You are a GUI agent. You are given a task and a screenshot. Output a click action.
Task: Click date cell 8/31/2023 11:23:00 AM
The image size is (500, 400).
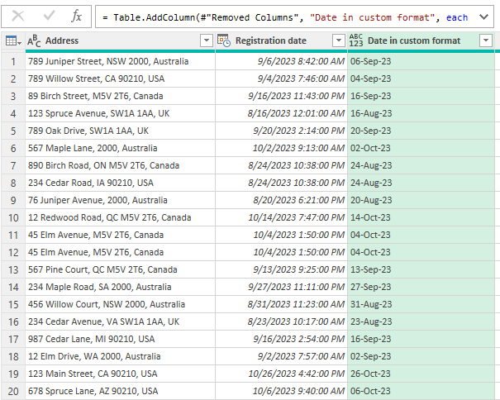pos(282,304)
